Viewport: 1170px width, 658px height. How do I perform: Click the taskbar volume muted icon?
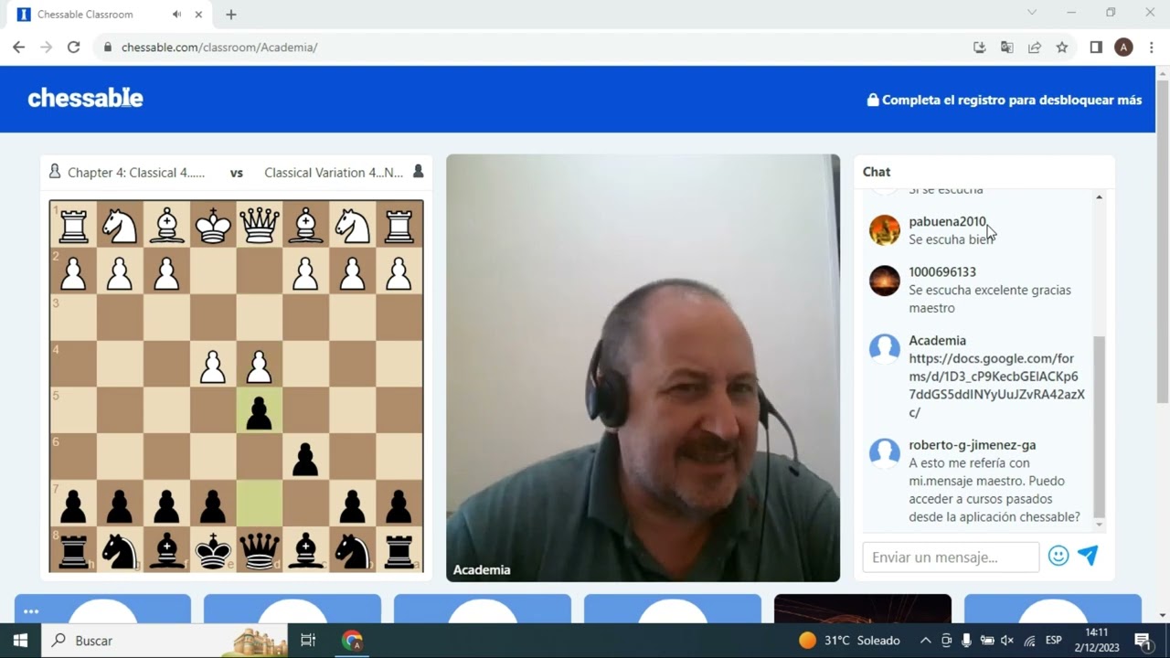click(1007, 641)
